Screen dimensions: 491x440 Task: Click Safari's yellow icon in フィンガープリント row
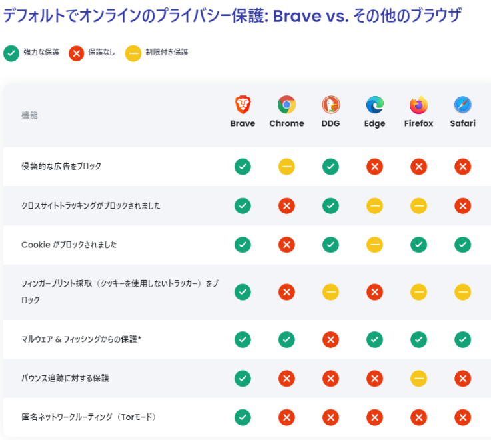point(463,292)
